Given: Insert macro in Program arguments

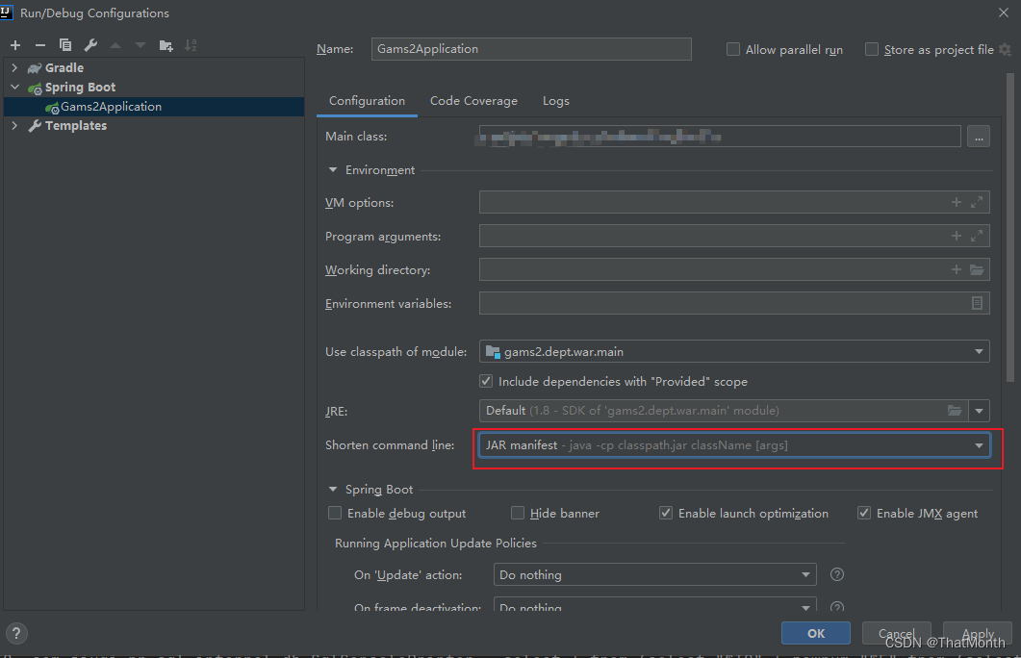Looking at the screenshot, I should click(956, 237).
